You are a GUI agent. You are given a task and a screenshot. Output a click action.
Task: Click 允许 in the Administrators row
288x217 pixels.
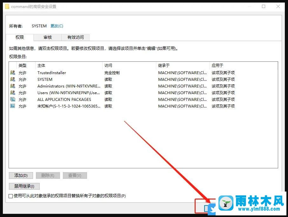click(23, 86)
